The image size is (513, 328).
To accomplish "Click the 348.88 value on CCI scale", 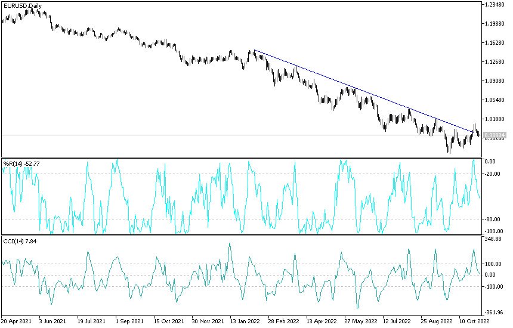I will pos(493,239).
